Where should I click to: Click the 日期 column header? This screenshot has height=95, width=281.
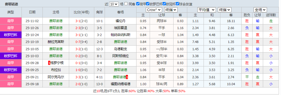tap(32, 12)
